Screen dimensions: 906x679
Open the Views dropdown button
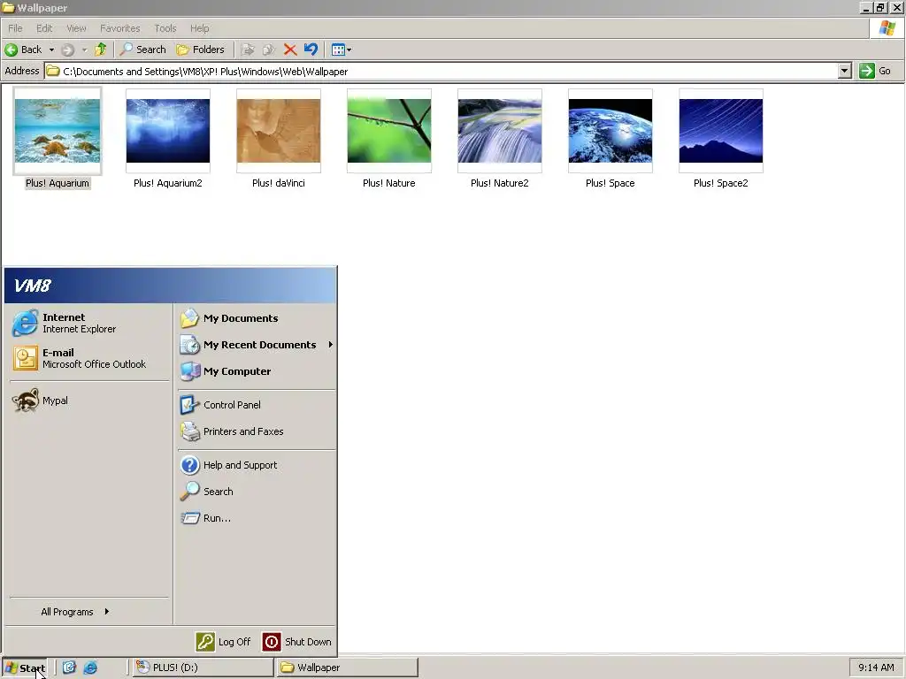pyautogui.click(x=342, y=50)
